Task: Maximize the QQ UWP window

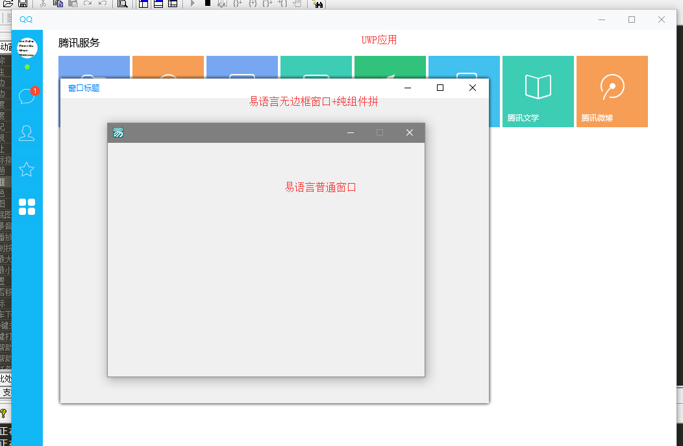Action: point(632,19)
